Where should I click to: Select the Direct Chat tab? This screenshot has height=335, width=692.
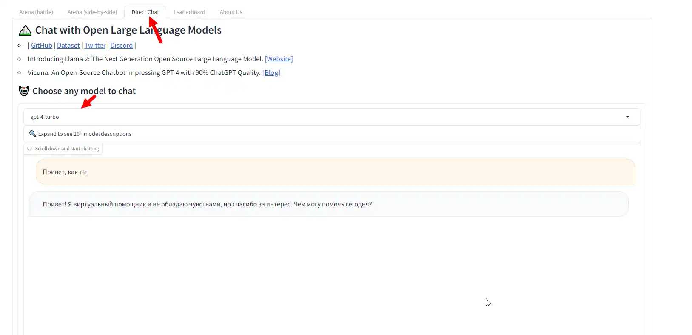click(145, 12)
